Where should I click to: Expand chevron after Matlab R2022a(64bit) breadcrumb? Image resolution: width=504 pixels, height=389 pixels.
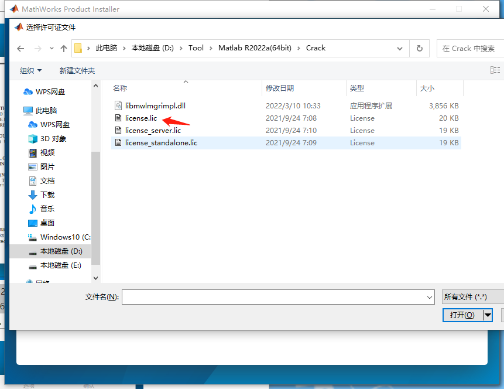click(299, 48)
